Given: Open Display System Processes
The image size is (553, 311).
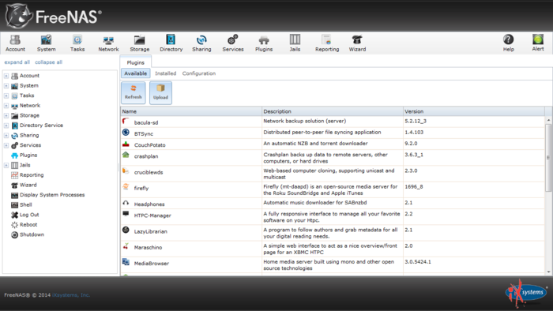Looking at the screenshot, I should (52, 195).
